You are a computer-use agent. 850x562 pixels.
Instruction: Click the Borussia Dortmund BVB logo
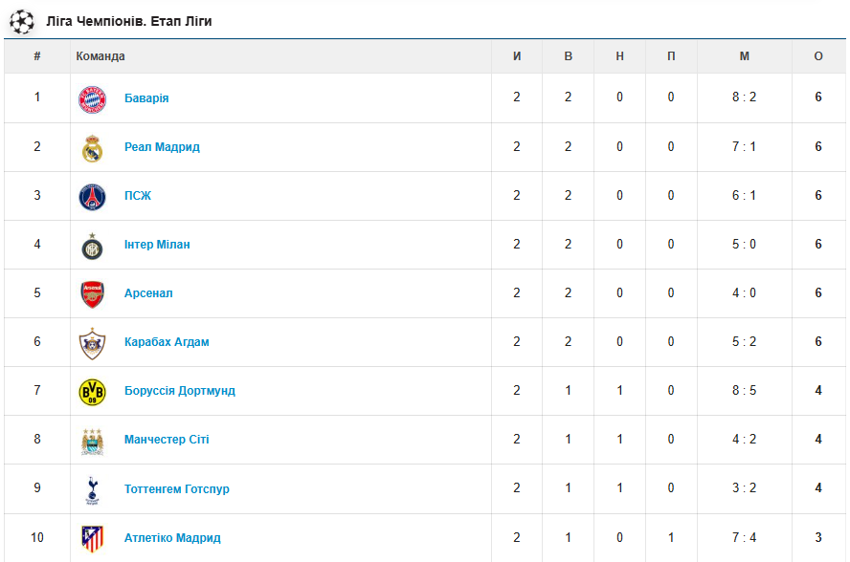(x=92, y=392)
